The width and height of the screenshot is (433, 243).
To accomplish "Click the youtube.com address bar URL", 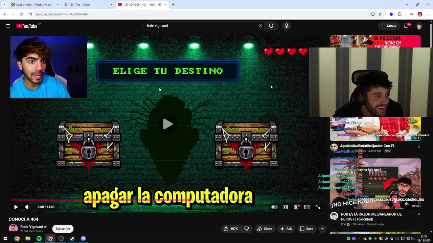I will coord(62,14).
